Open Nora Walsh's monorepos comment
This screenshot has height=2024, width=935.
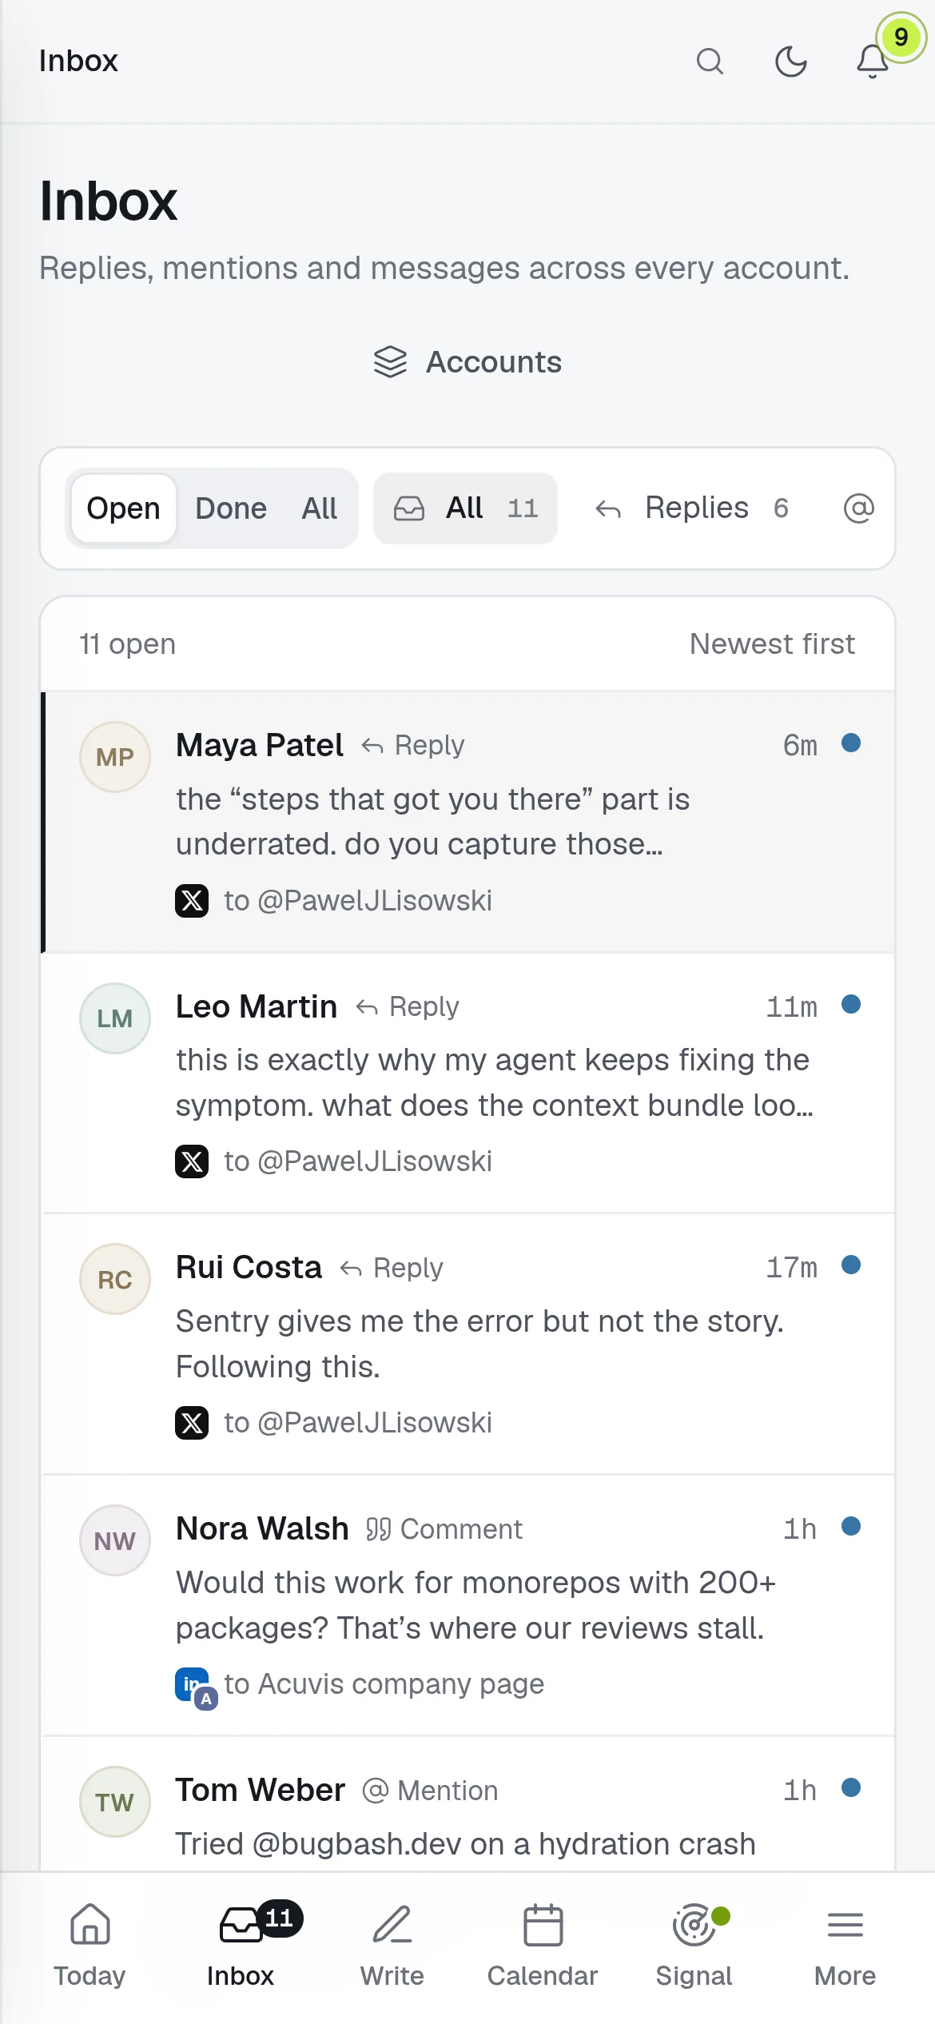click(x=467, y=1606)
